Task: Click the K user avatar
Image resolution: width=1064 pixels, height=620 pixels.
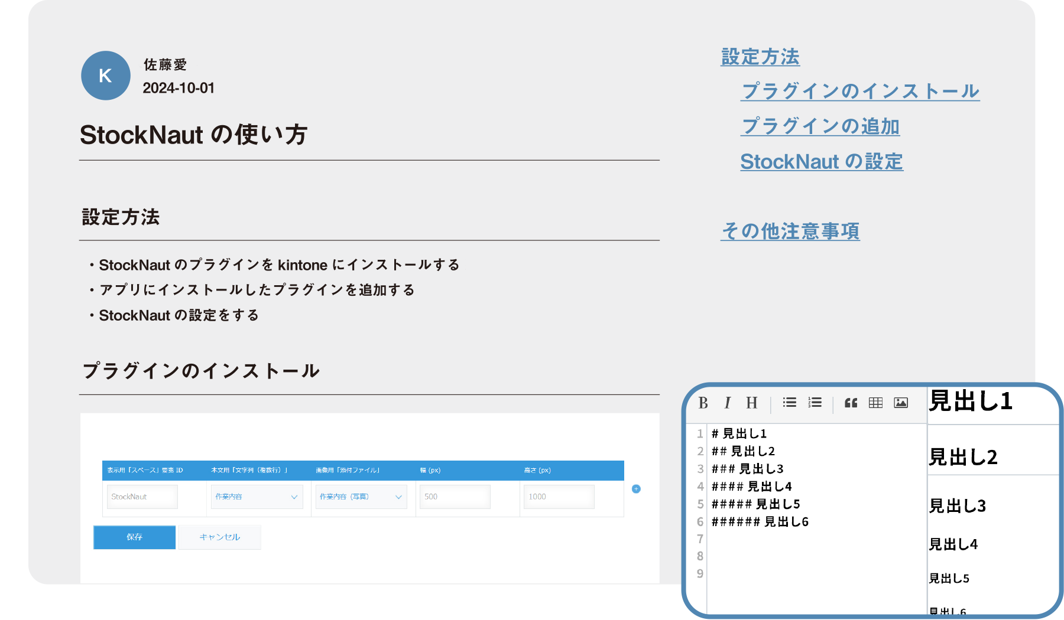Action: [105, 76]
